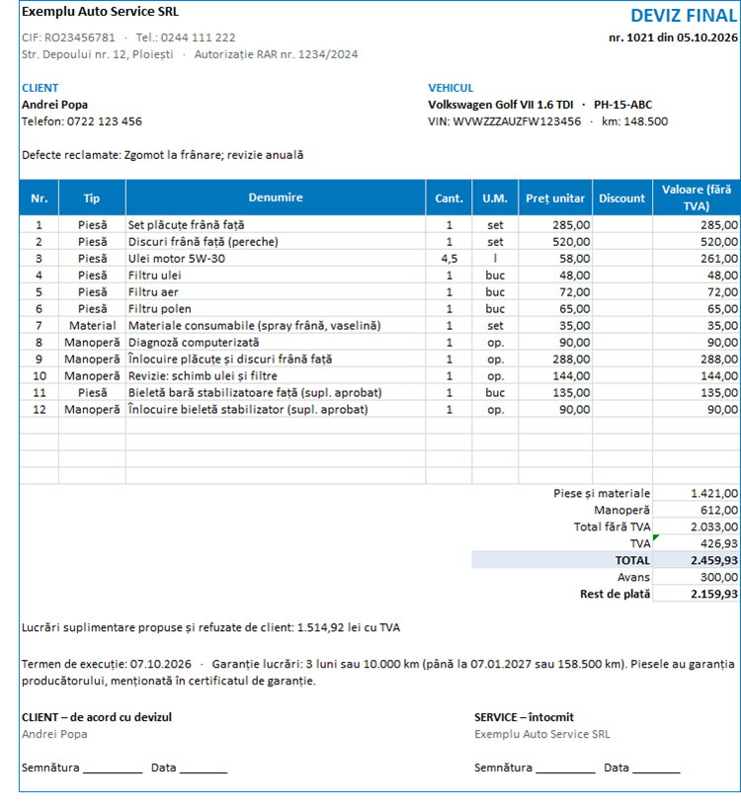Select the Lucrări suplimentare refuzate line

(210, 627)
